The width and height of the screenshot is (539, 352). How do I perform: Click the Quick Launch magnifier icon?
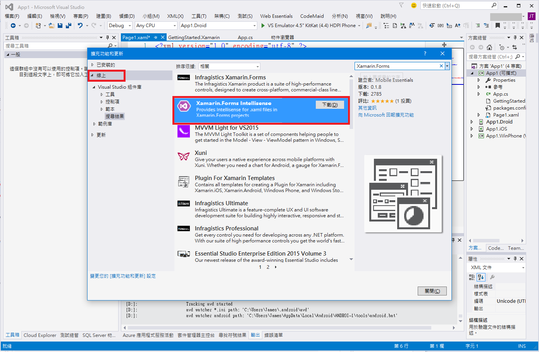tap(494, 5)
